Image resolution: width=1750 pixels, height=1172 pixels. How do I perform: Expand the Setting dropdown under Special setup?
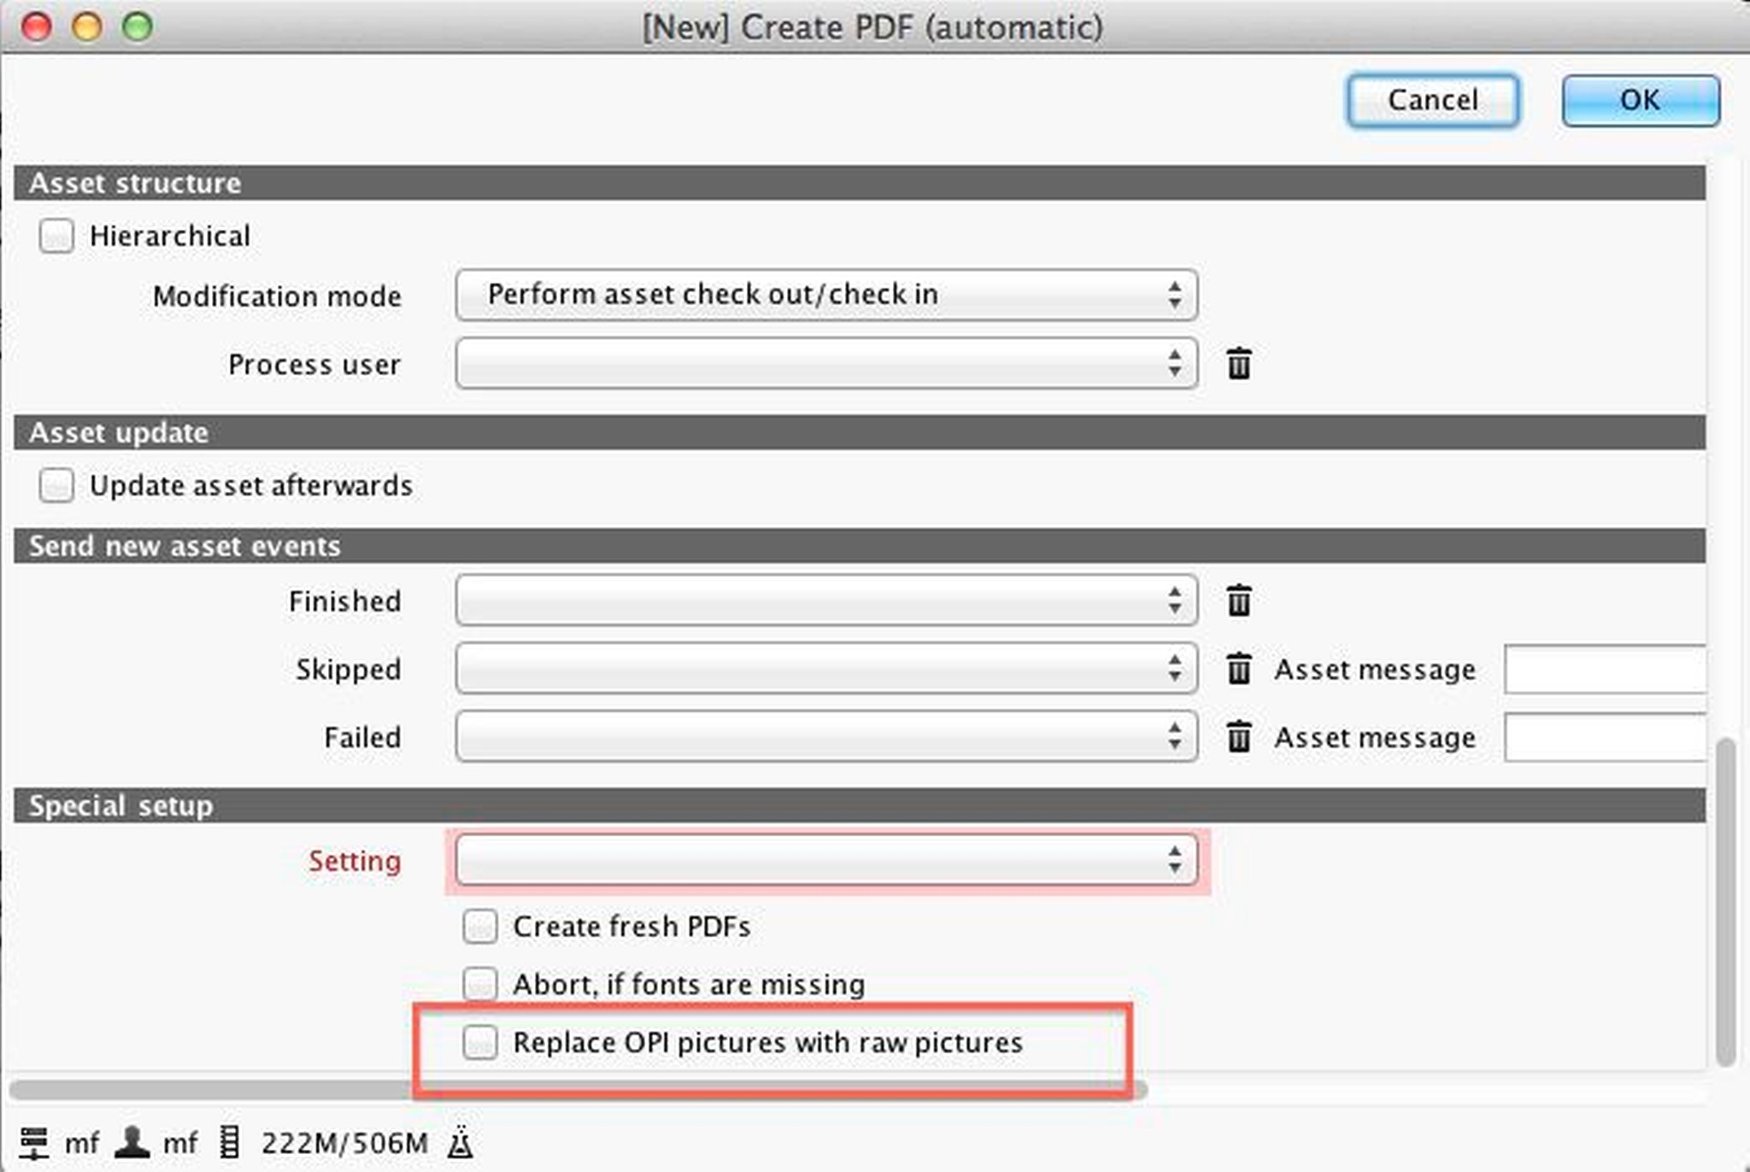825,860
